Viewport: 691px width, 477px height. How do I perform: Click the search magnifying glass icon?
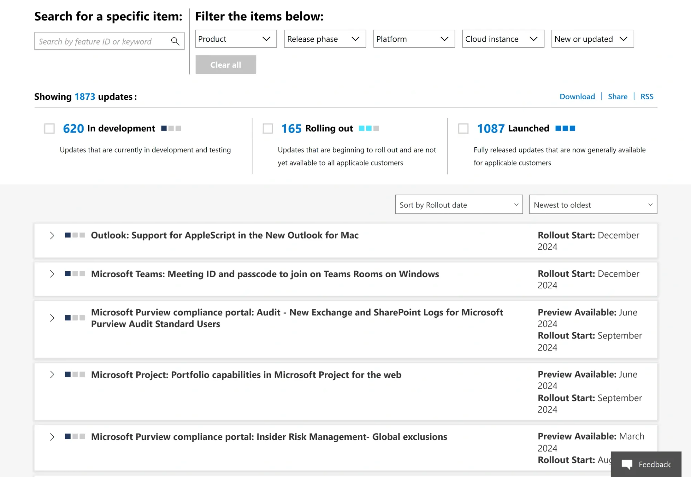tap(176, 41)
